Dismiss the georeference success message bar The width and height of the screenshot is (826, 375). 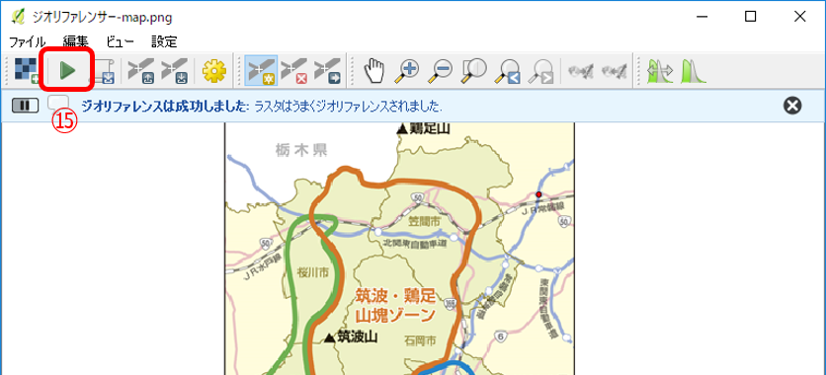[x=792, y=106]
